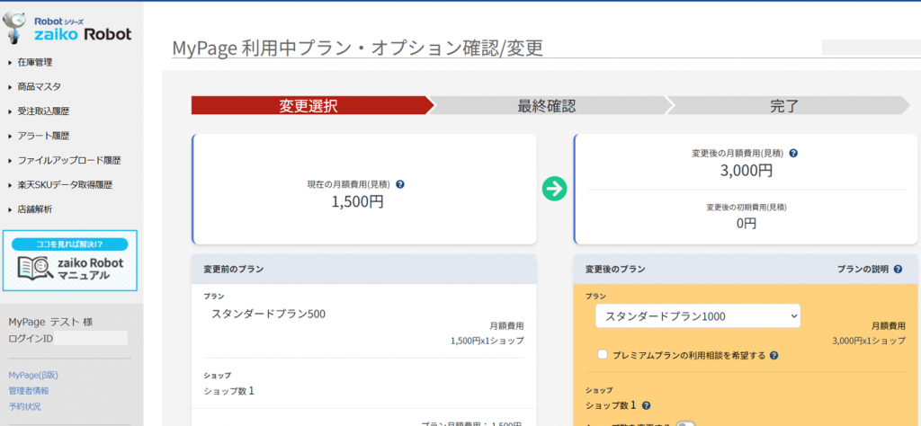
Task: Click the 変更前のプラン header
Action: [234, 270]
